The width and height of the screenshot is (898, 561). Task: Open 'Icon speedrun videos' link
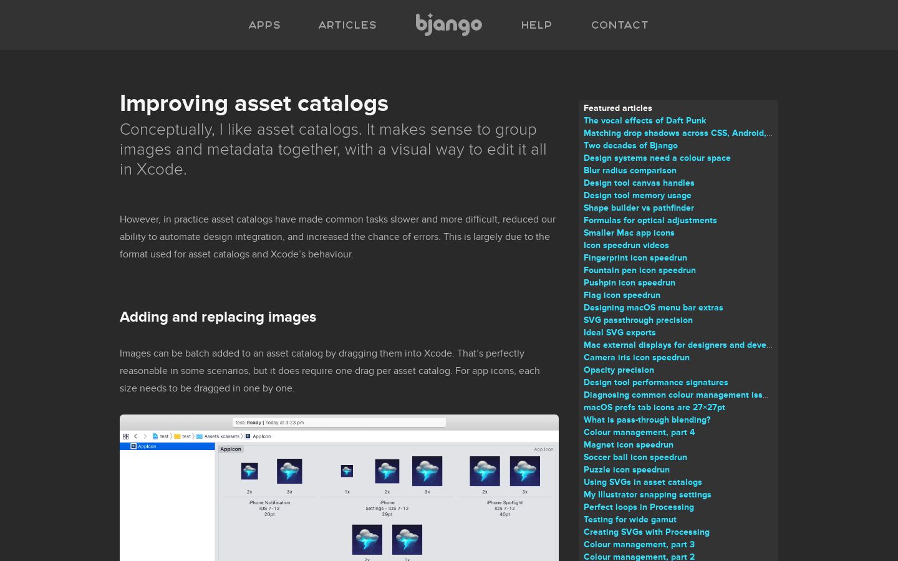pyautogui.click(x=626, y=245)
